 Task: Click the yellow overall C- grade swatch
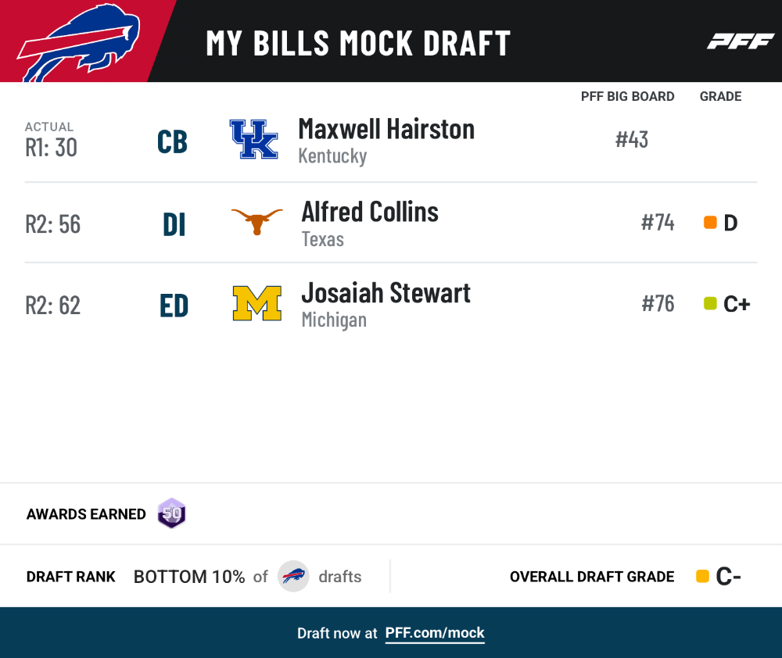pyautogui.click(x=702, y=576)
